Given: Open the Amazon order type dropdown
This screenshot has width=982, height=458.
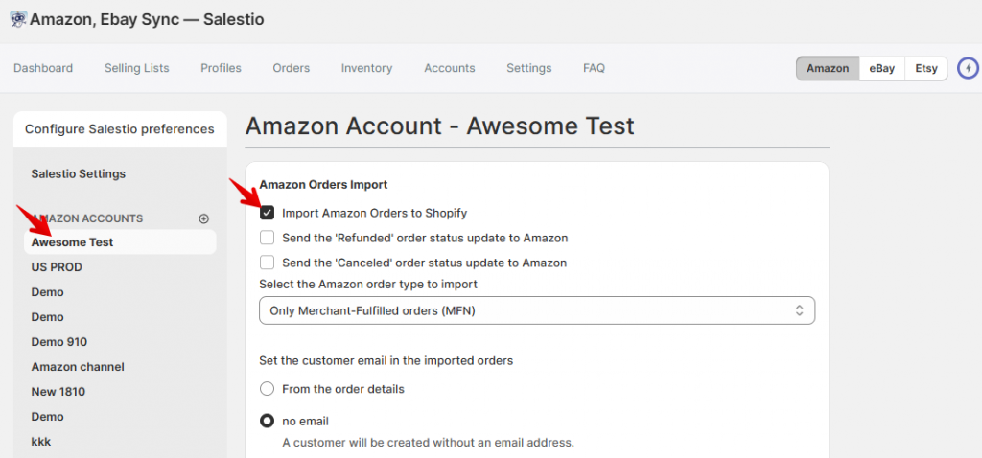Looking at the screenshot, I should tap(537, 310).
